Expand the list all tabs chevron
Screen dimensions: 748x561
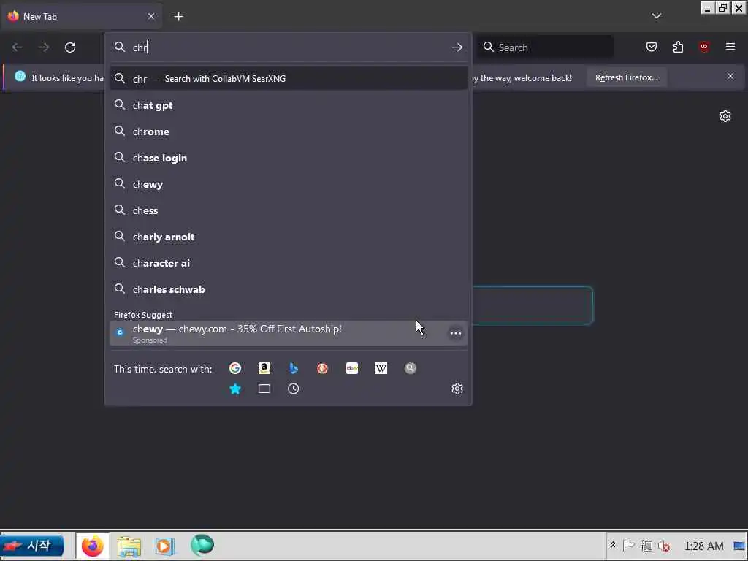pos(657,16)
